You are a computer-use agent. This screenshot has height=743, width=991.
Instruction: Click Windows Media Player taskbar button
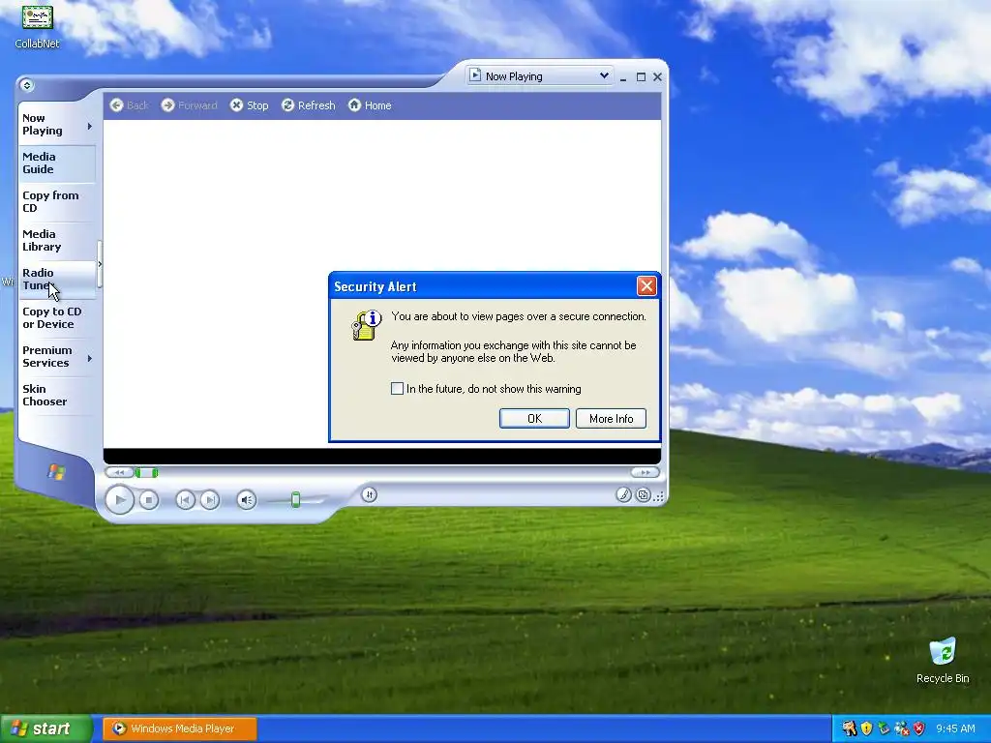179,728
